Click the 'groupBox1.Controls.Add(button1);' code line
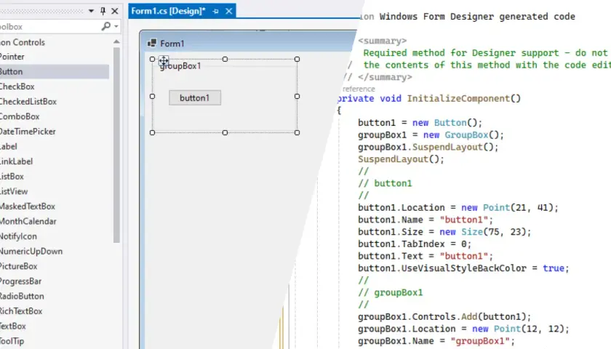The height and width of the screenshot is (349, 611). coord(444,317)
